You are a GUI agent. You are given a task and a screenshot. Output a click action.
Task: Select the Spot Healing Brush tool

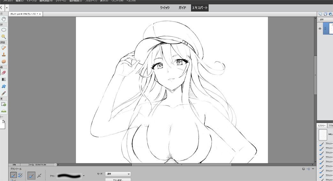click(x=4, y=48)
